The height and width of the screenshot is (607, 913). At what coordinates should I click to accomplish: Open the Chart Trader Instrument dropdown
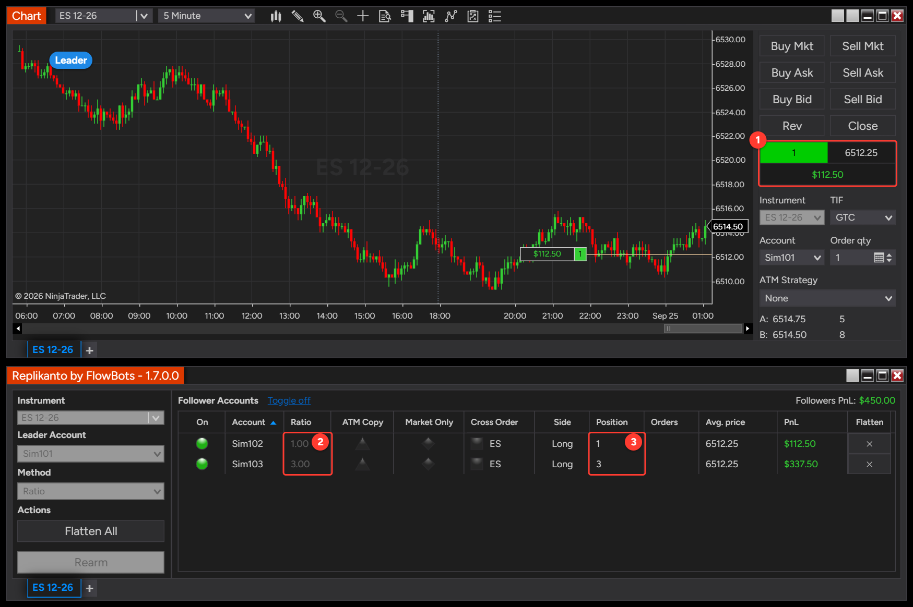(x=792, y=217)
